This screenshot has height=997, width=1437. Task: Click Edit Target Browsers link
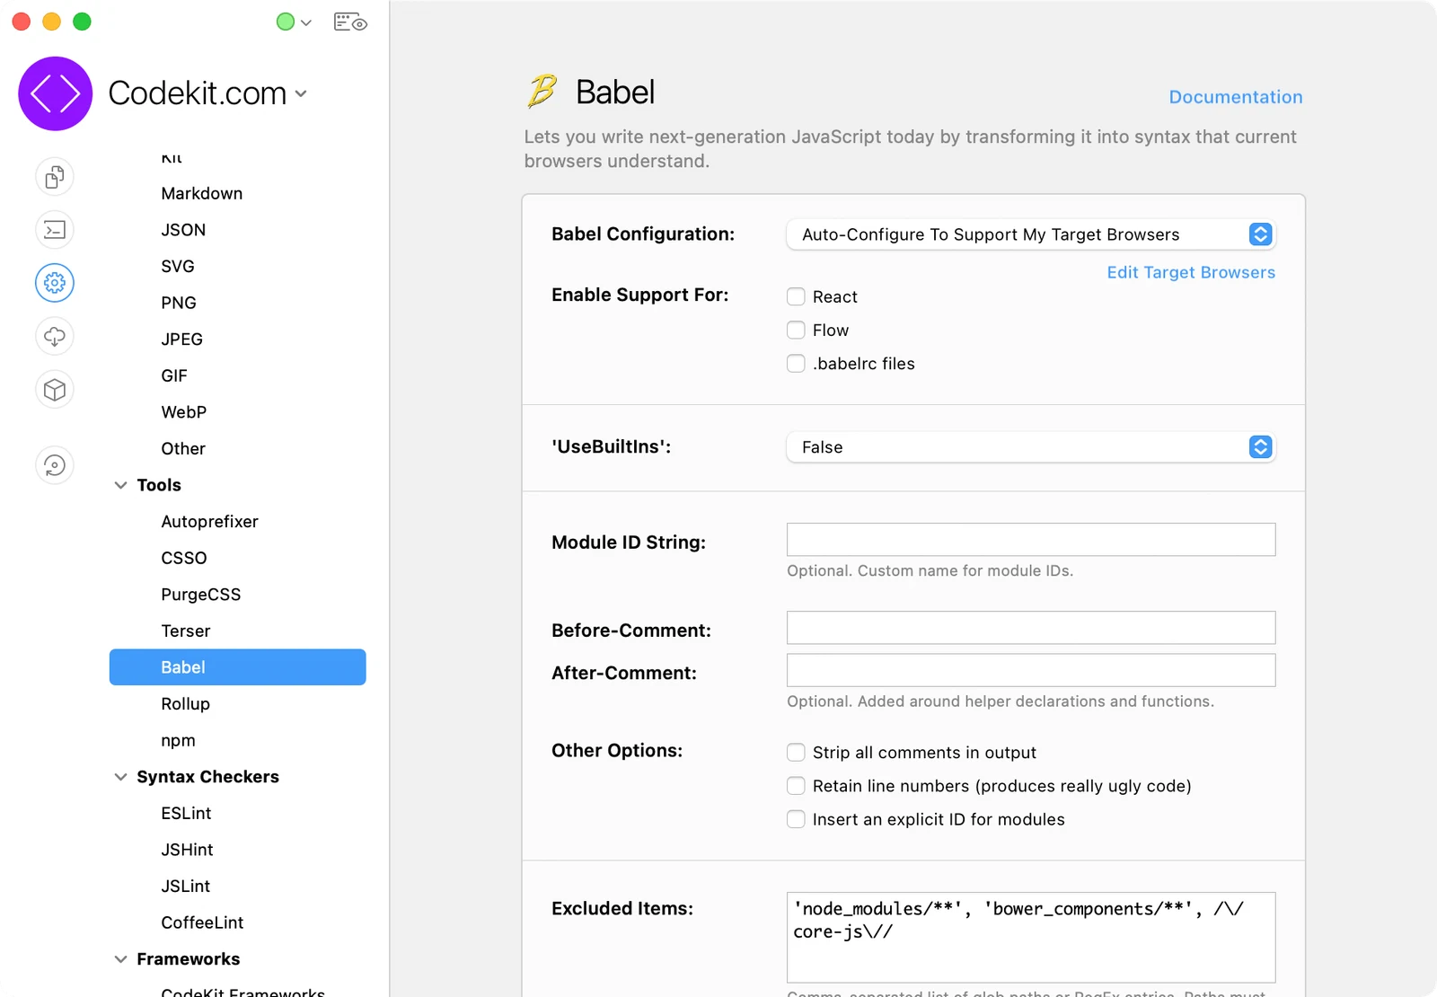1191,272
